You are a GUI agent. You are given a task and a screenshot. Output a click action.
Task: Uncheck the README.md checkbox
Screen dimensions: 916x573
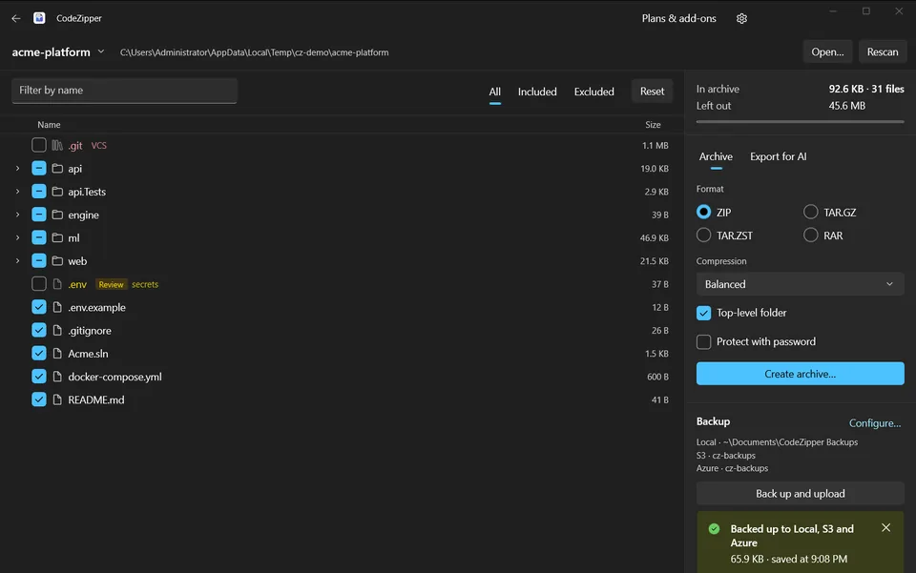pyautogui.click(x=38, y=399)
